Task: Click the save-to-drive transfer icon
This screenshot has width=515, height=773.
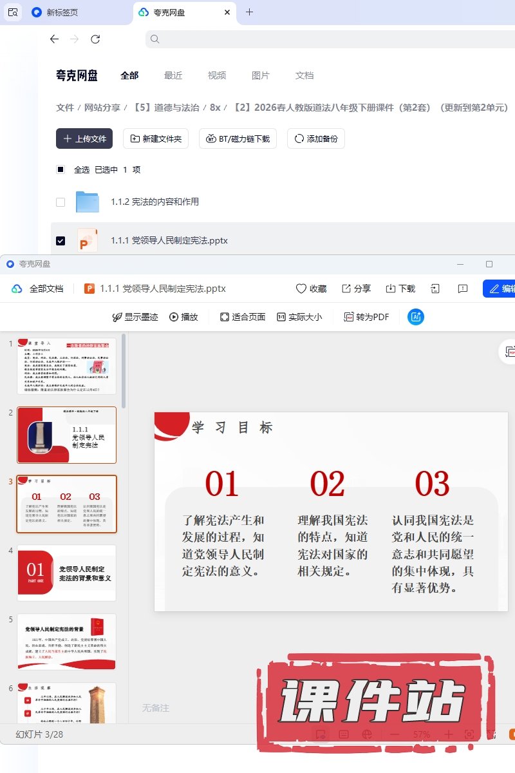Action: [x=436, y=289]
